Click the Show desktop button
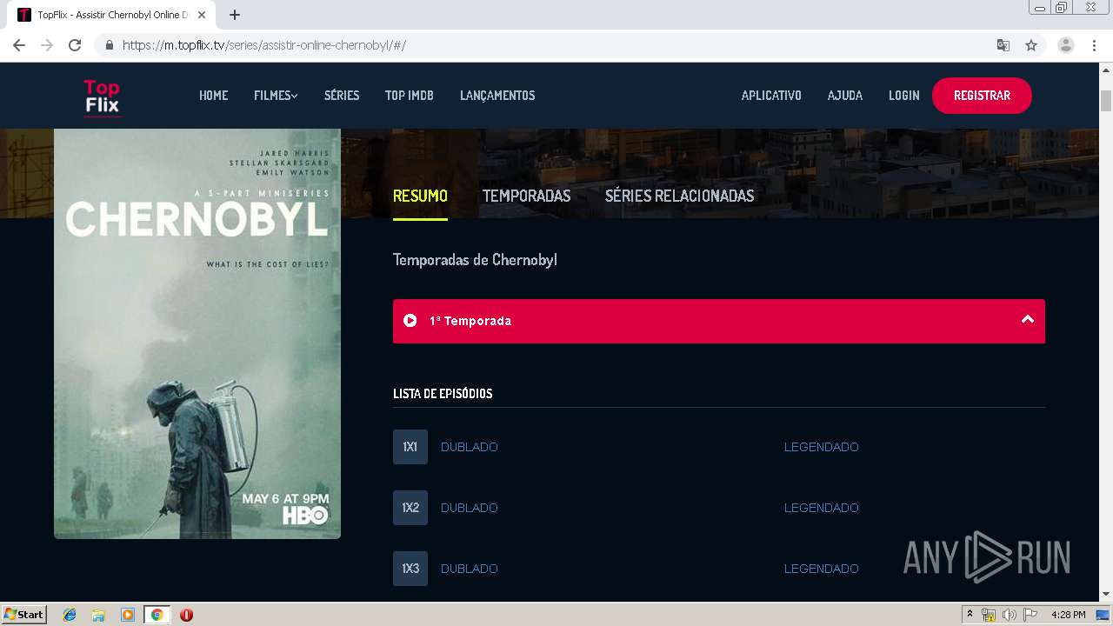 point(1104,615)
